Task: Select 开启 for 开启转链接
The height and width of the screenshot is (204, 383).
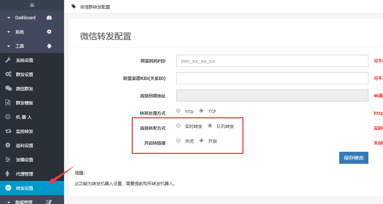Action: pyautogui.click(x=201, y=140)
